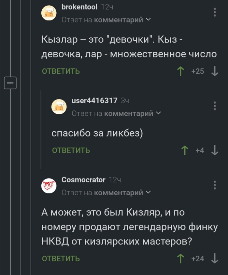
Task: Expand 'Ответ на комментарий' under brokentool
Action: point(106,20)
